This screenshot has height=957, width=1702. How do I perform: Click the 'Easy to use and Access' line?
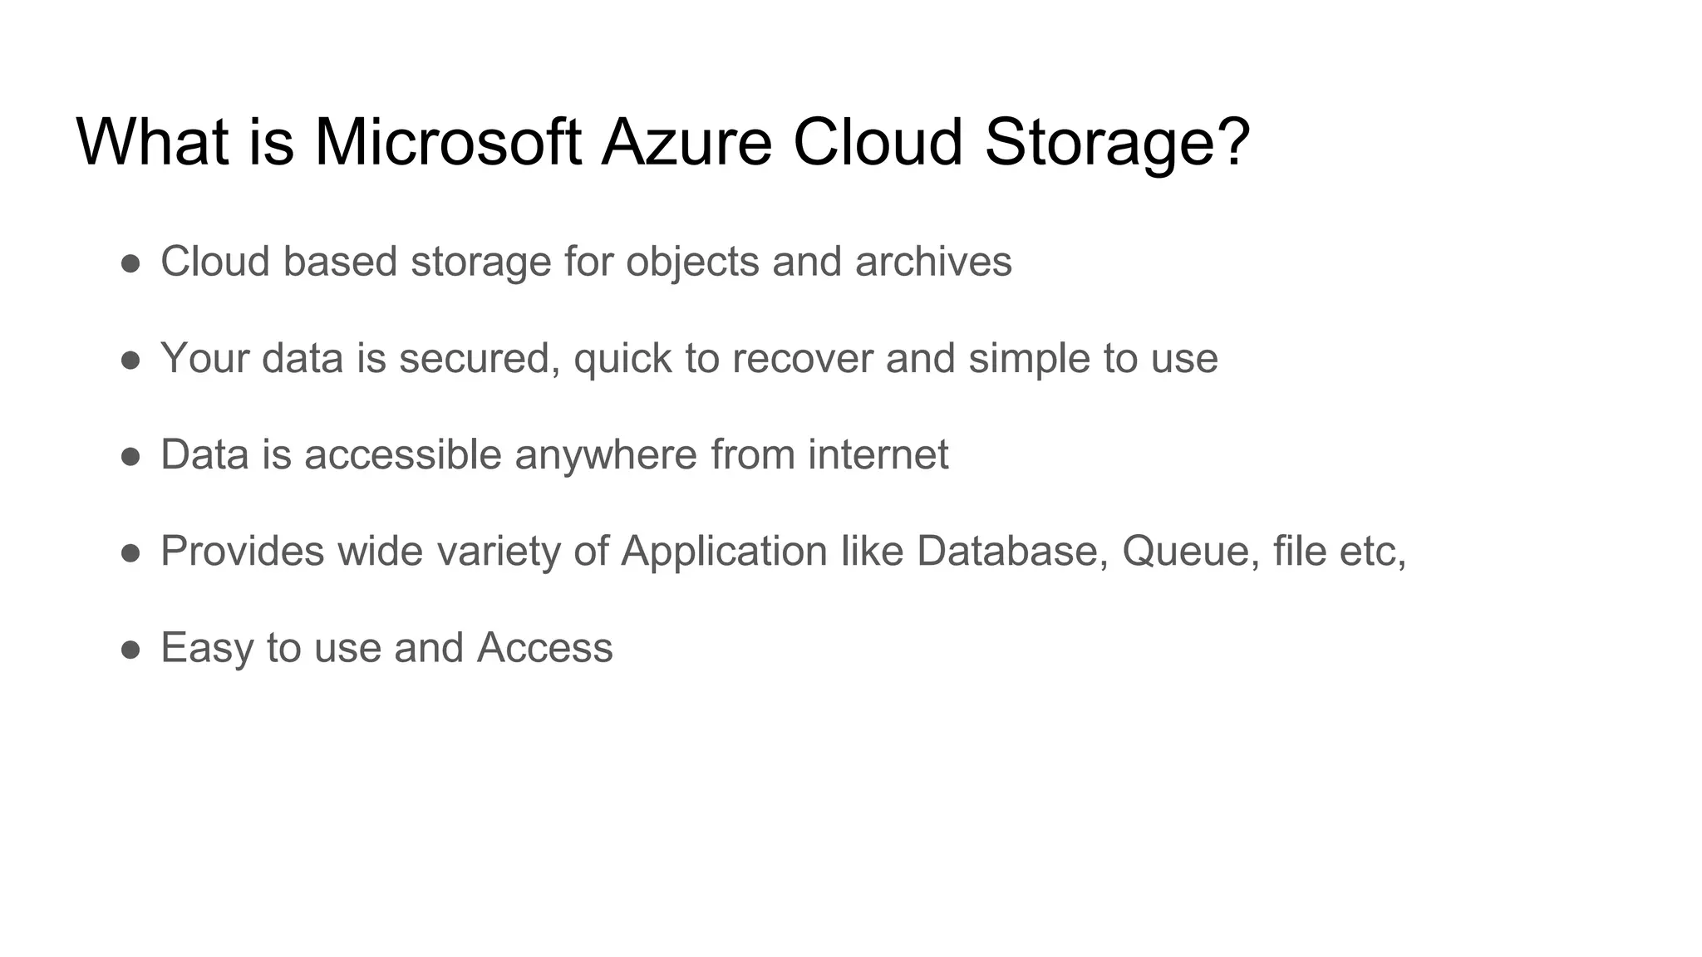click(386, 648)
